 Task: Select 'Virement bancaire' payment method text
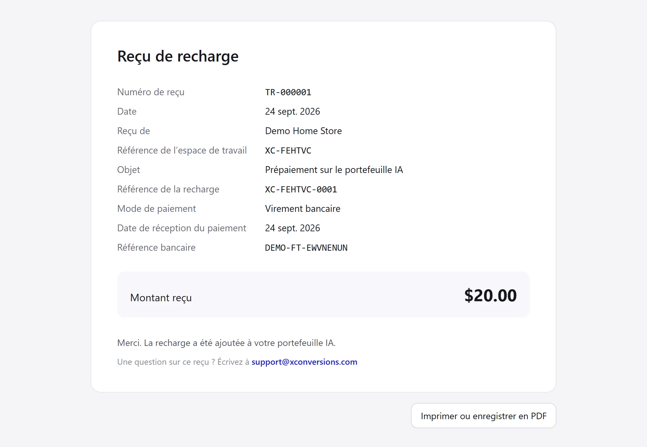(302, 209)
